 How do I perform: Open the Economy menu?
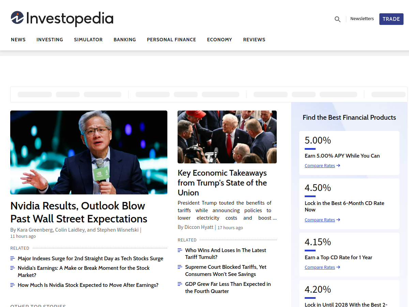click(x=219, y=40)
